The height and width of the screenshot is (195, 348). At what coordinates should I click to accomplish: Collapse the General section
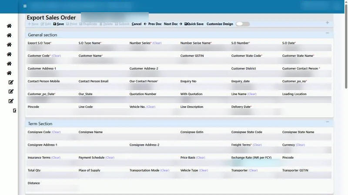point(328,33)
